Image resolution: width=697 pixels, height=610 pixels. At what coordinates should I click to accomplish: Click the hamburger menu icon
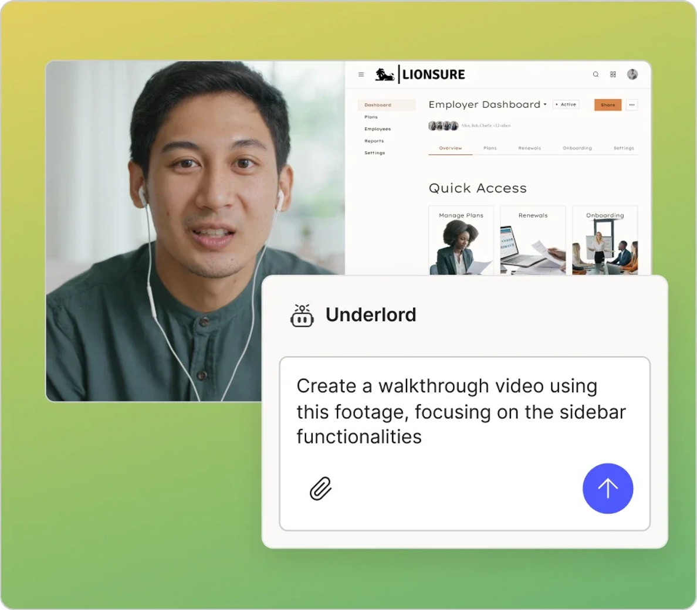point(361,74)
